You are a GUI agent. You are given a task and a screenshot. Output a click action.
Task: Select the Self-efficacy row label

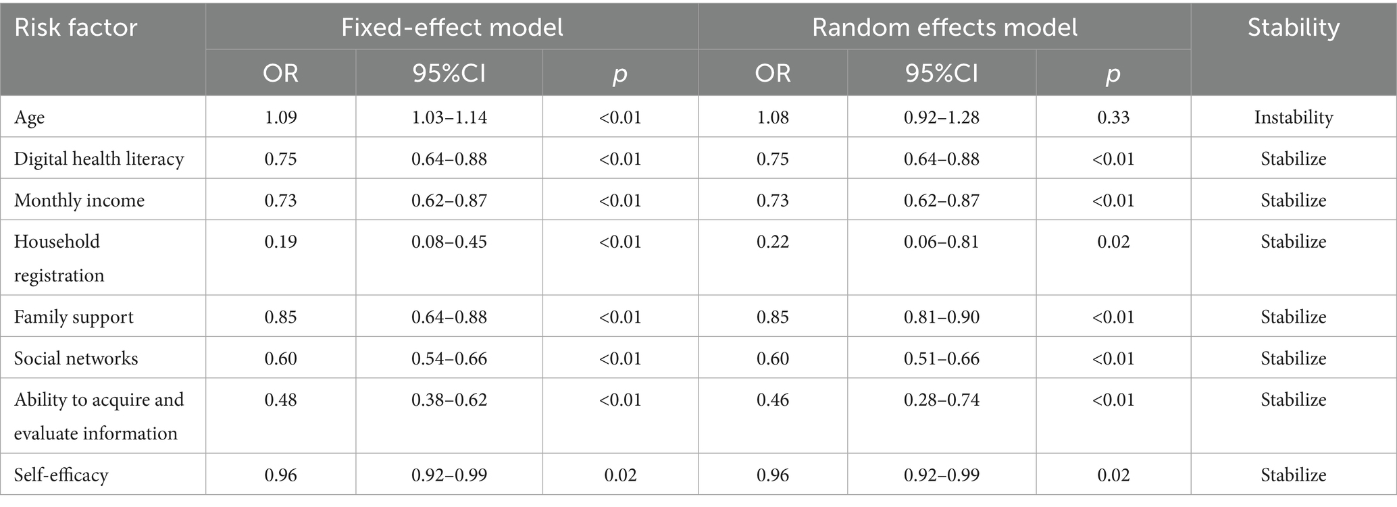pyautogui.click(x=61, y=475)
